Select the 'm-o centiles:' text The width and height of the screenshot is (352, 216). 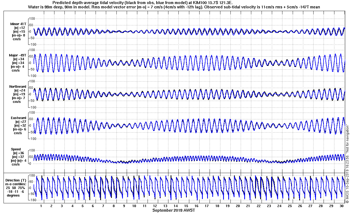(16, 184)
